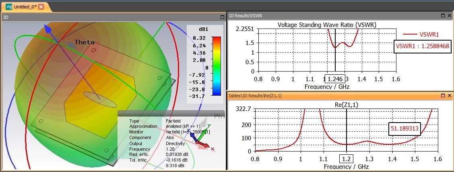Image resolution: width=454 pixels, height=172 pixels.
Task: Select the VSWR1 legend entry
Action: click(421, 35)
